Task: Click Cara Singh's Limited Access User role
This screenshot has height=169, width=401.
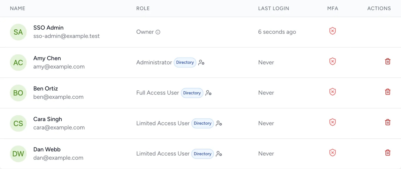Action: 163,123
